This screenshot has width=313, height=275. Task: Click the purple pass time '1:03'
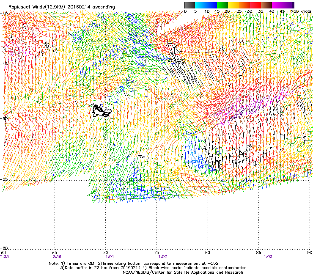coord(268,257)
